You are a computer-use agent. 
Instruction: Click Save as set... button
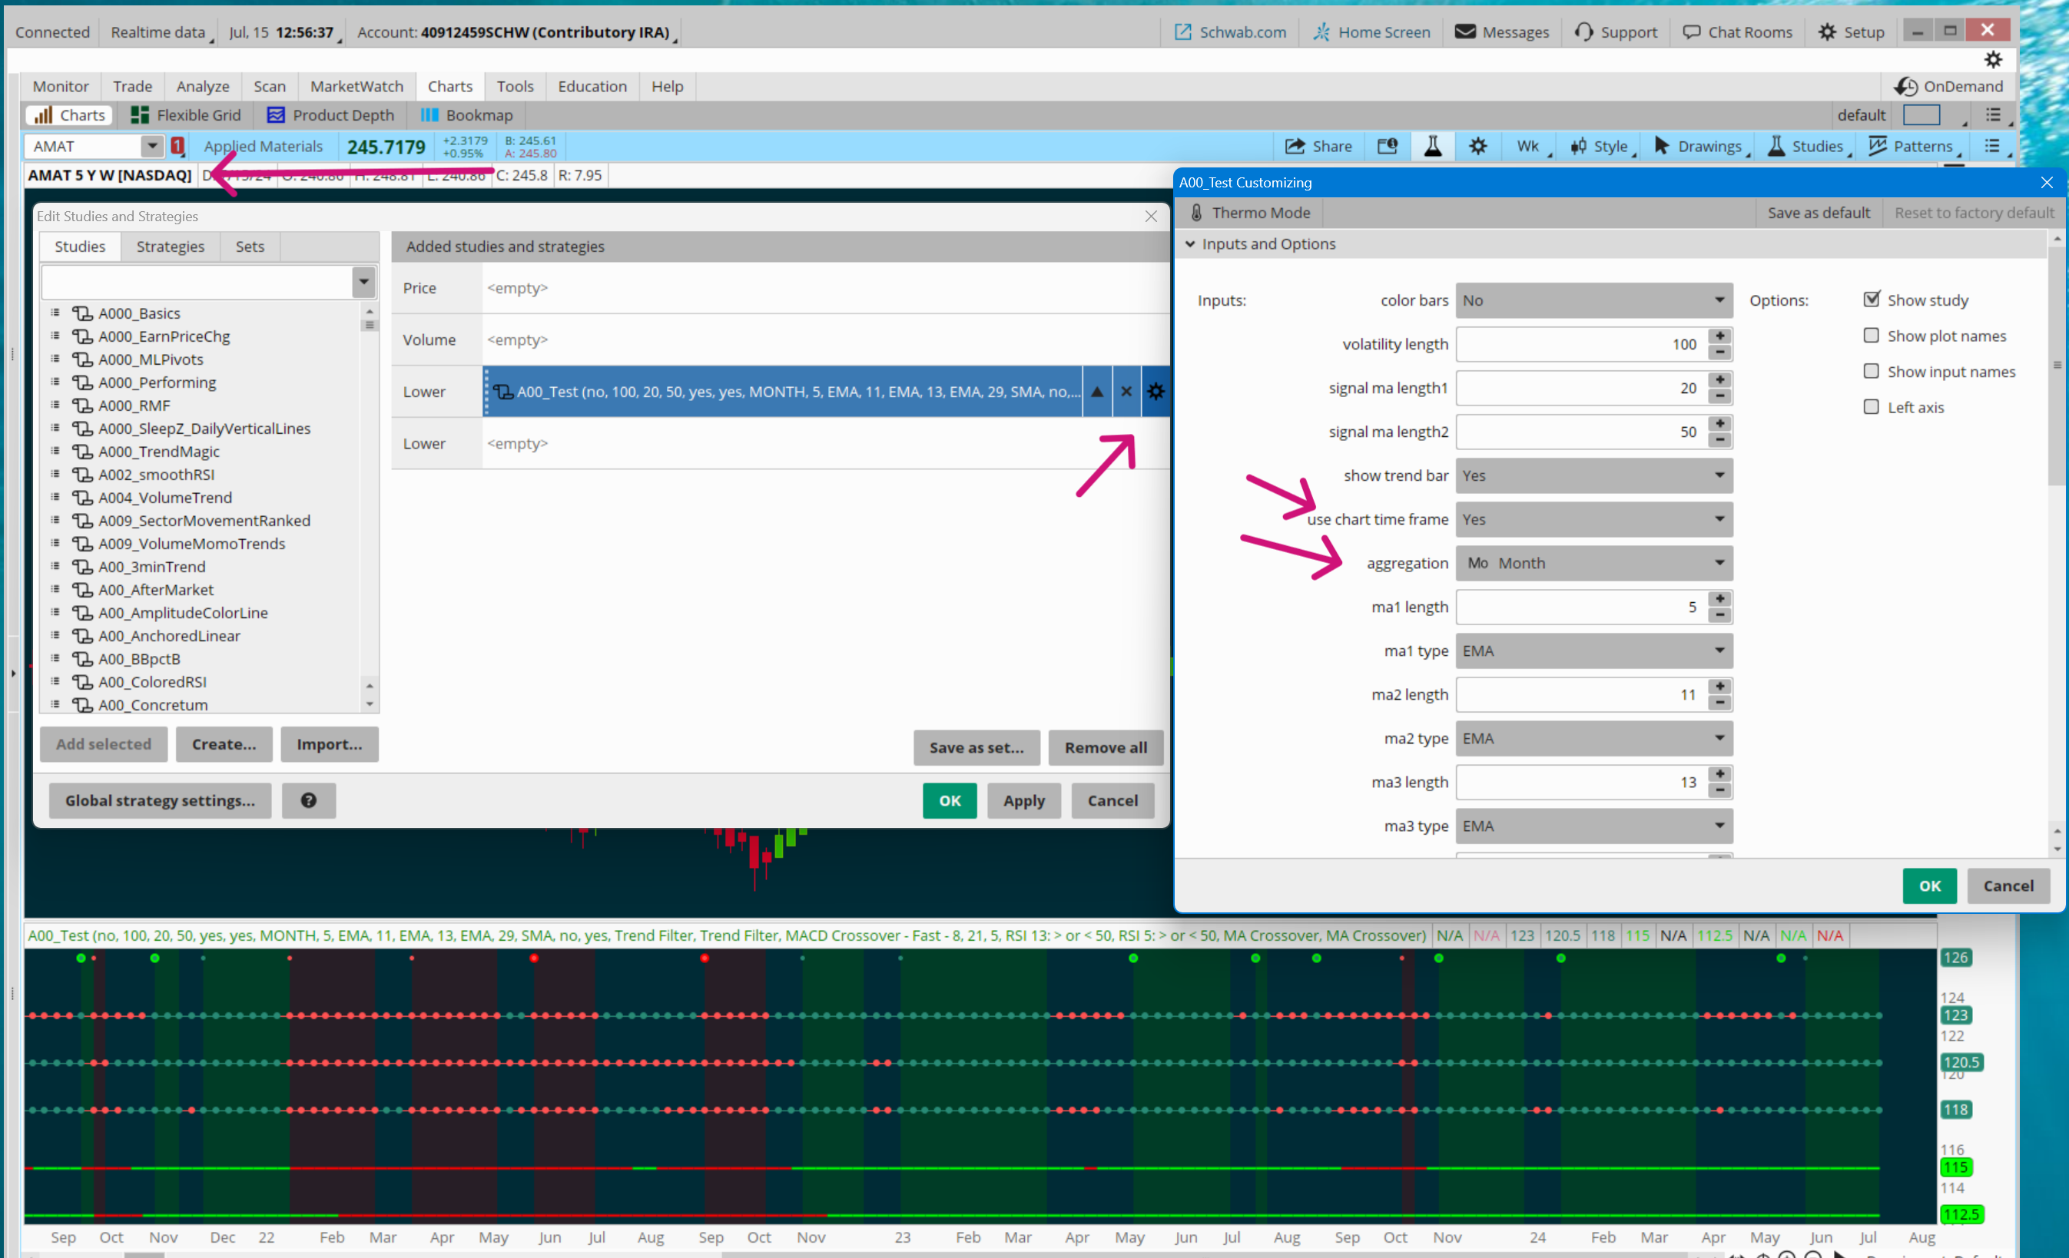click(x=976, y=747)
